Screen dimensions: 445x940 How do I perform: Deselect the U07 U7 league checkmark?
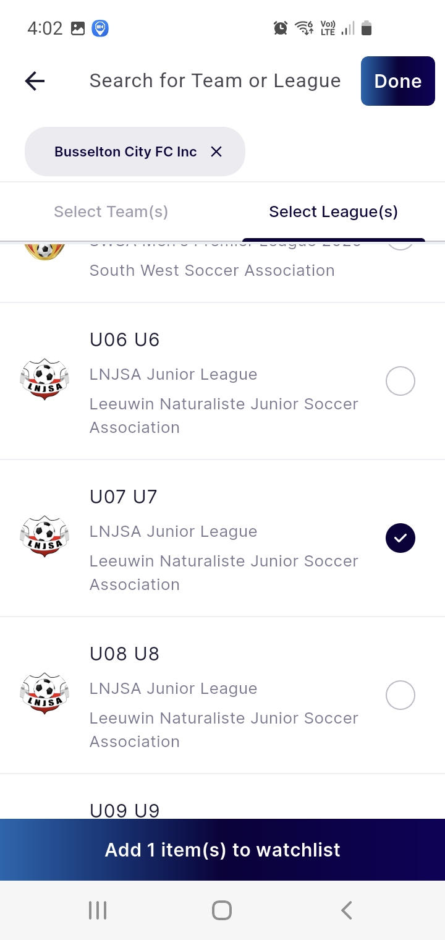(x=400, y=538)
